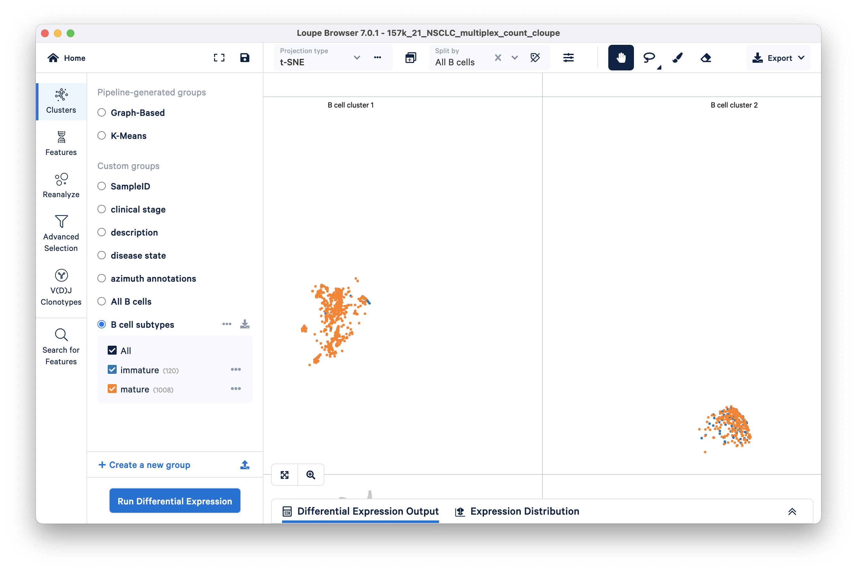
Task: Go to Home screen
Action: 66,58
